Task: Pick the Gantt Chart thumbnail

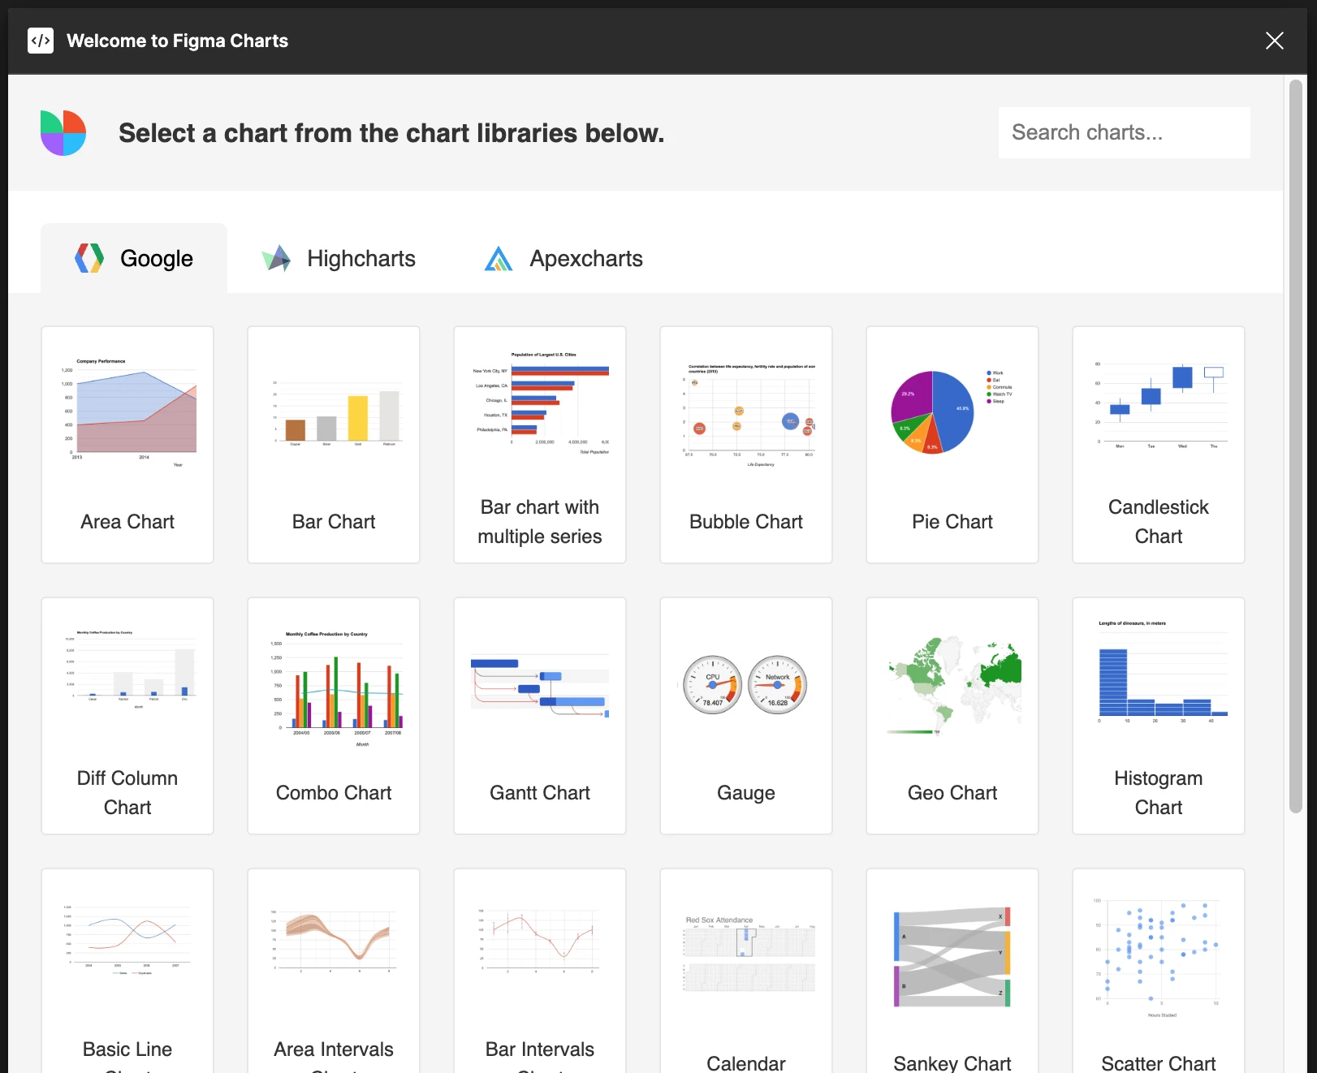Action: click(540, 686)
